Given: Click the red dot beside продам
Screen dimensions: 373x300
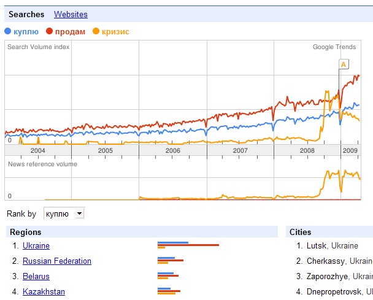Looking at the screenshot, I should (x=49, y=31).
